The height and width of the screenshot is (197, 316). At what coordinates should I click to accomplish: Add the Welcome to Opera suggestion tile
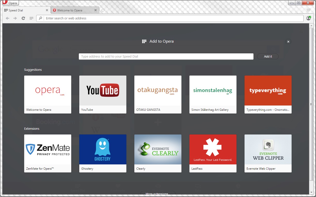click(48, 95)
